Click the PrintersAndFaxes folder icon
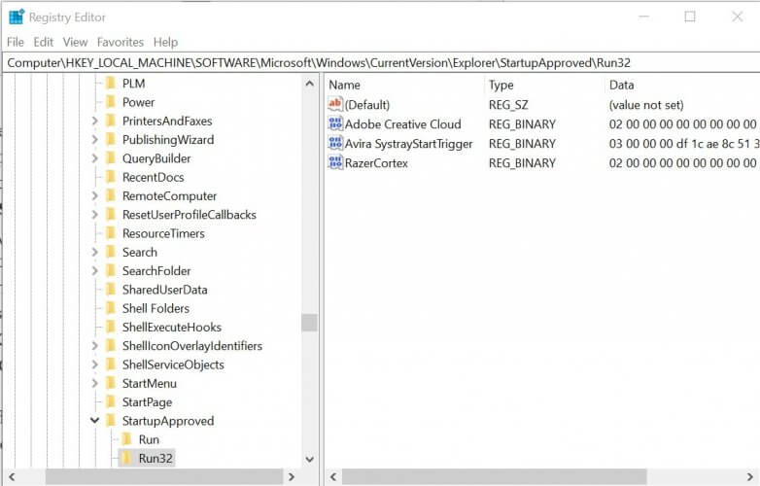 111,121
